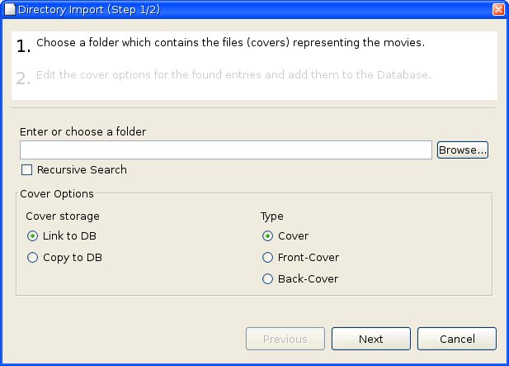Open the folder picker with Browse...
The width and height of the screenshot is (509, 366).
[462, 150]
